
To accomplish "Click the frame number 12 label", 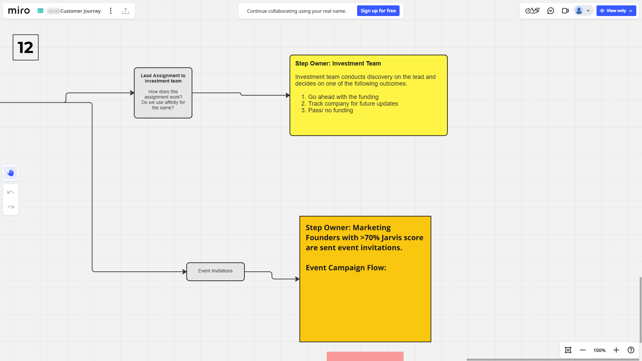I will (26, 47).
